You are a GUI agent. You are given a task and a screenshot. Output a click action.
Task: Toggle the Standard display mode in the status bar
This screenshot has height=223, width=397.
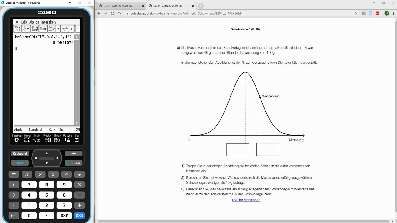coord(35,129)
